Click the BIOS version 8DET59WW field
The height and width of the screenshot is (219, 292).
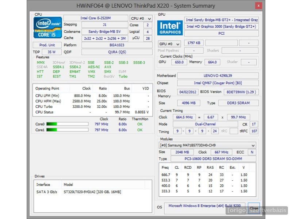241,92
